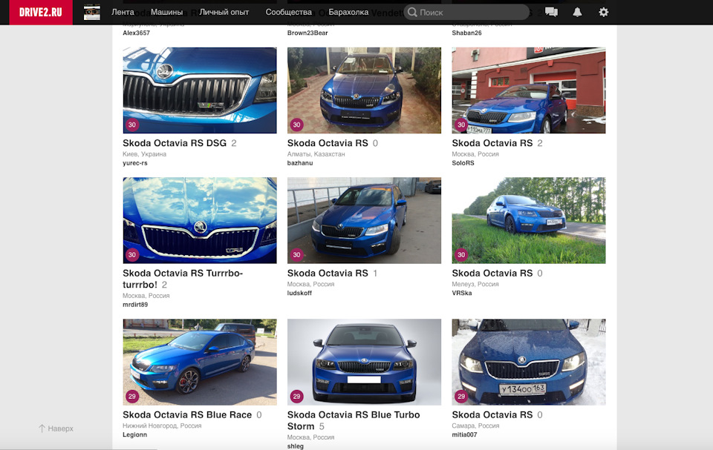Click the search magnifier icon
The height and width of the screenshot is (450, 713).
point(412,13)
